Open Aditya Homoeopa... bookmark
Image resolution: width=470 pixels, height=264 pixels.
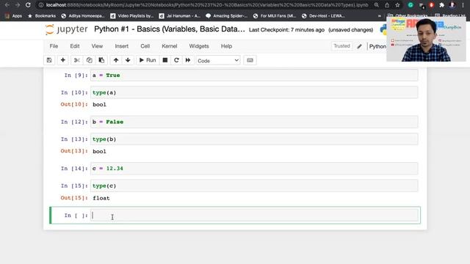(x=83, y=16)
